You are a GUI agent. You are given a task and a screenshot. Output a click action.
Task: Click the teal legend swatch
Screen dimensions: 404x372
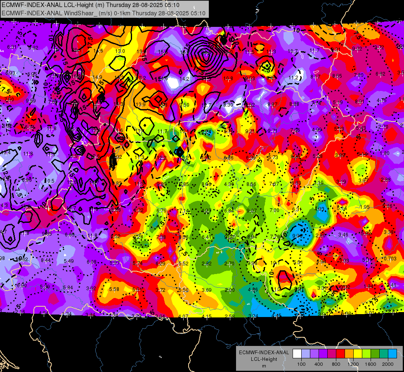(x=384, y=354)
